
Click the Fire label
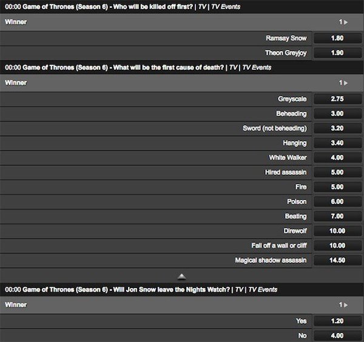pos(301,186)
